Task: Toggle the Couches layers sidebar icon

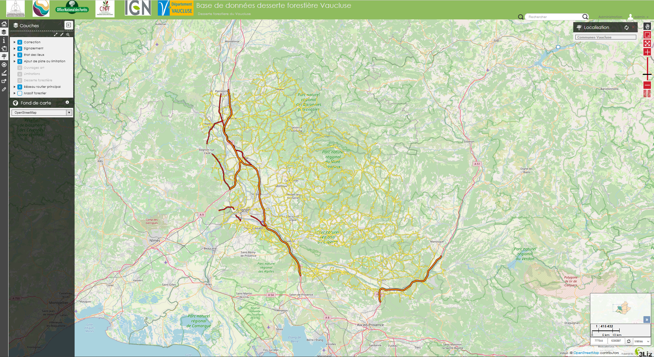Action: pyautogui.click(x=4, y=32)
